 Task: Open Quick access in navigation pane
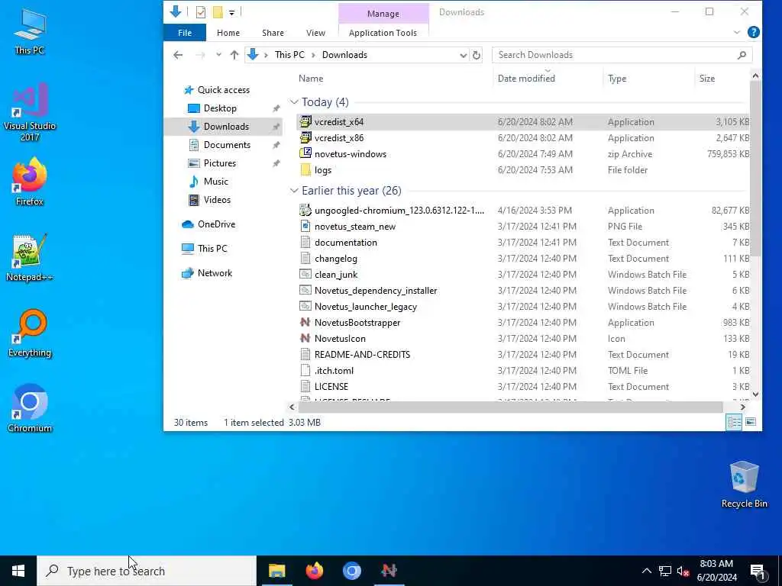click(224, 90)
